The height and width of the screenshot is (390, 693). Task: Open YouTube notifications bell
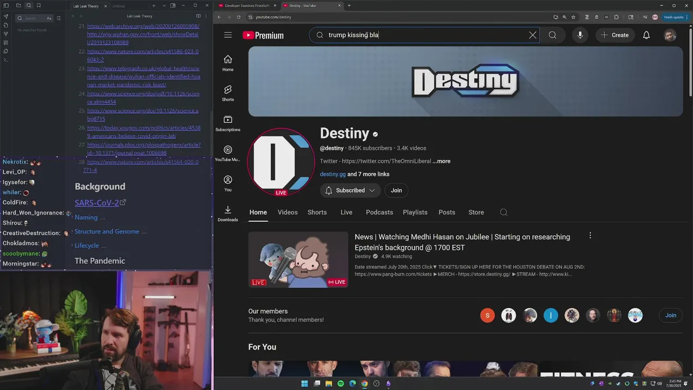646,35
